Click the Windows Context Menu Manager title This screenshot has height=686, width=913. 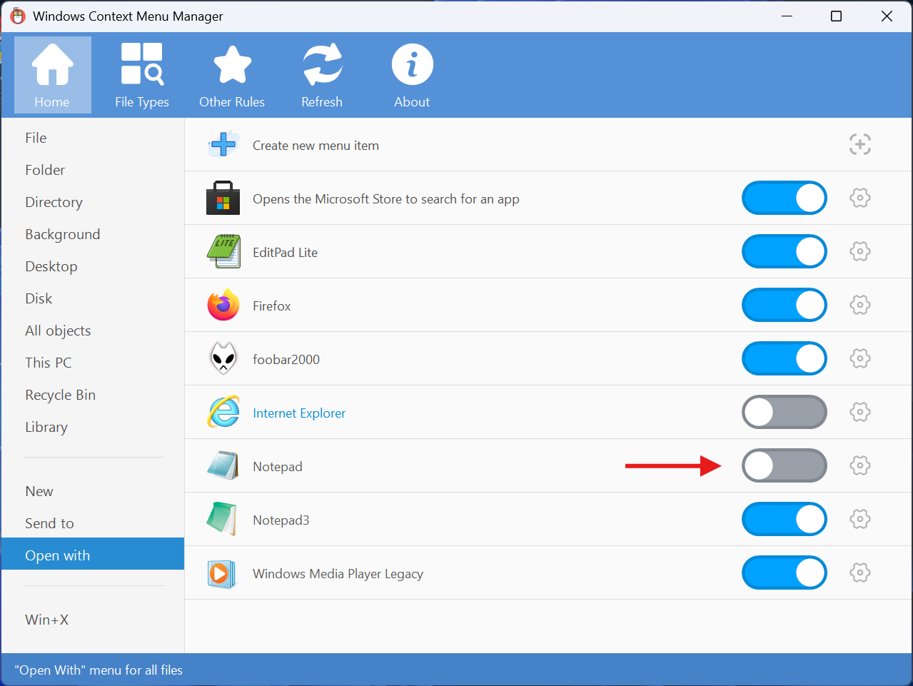tap(128, 16)
